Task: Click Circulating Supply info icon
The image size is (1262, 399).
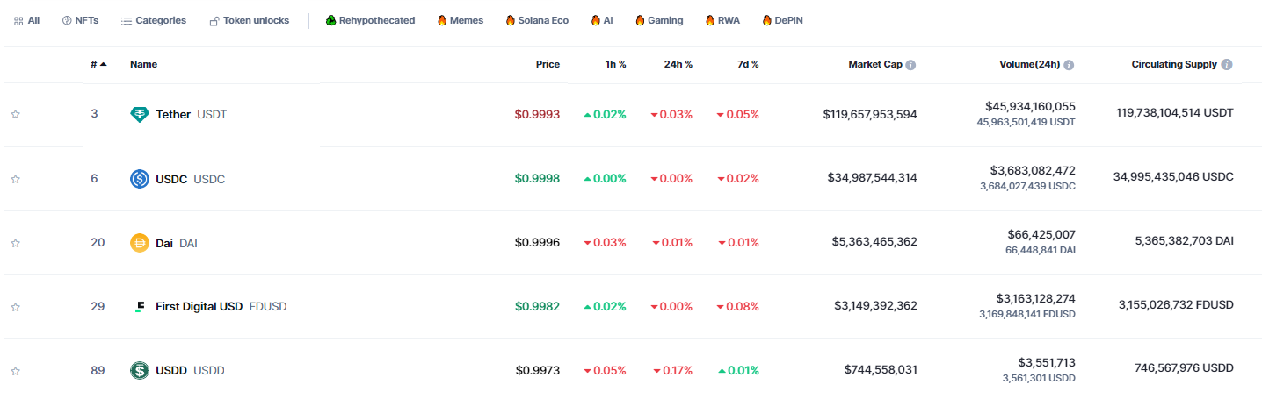Action: (x=1227, y=65)
